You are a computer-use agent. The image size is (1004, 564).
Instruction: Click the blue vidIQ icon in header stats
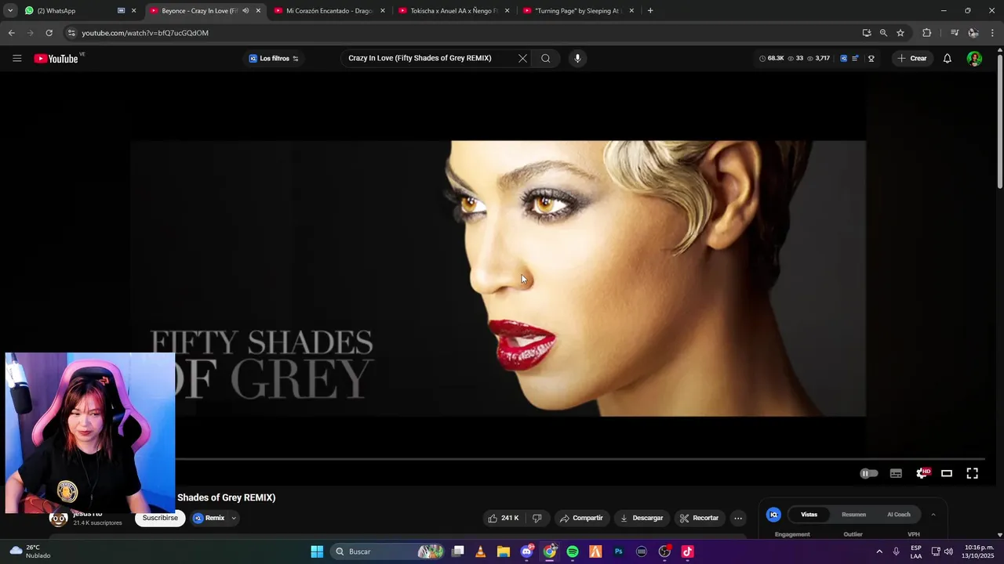843,58
